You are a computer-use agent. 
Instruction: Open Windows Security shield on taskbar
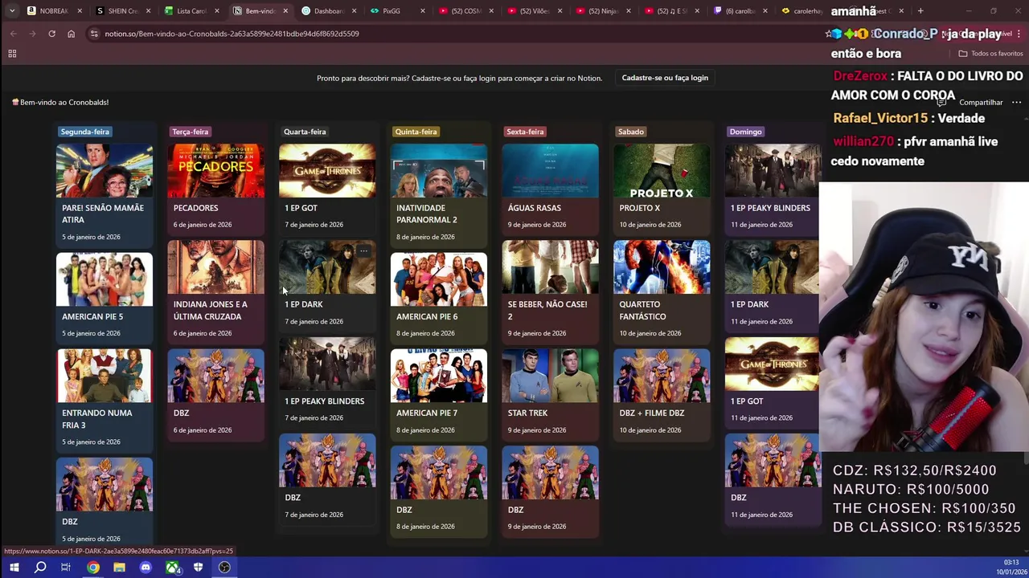tap(198, 568)
